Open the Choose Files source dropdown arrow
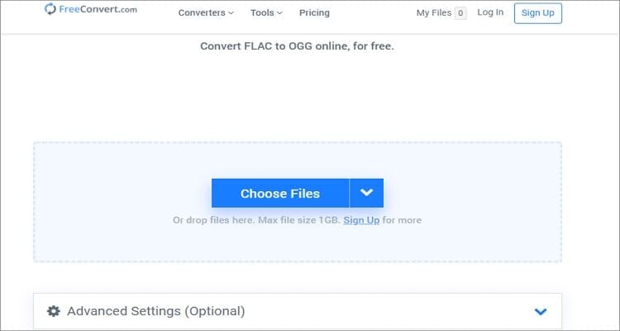The image size is (620, 331). click(x=367, y=194)
